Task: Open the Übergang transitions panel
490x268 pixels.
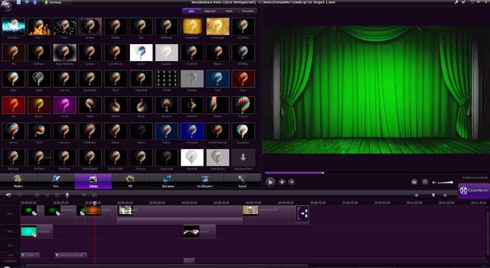Action: (x=167, y=182)
